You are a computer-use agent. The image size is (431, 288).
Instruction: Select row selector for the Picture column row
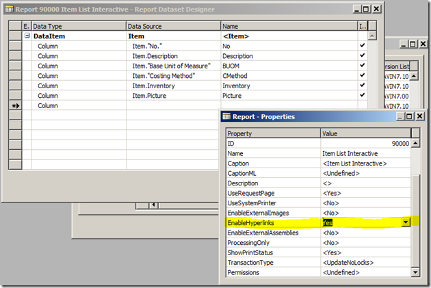pos(15,95)
